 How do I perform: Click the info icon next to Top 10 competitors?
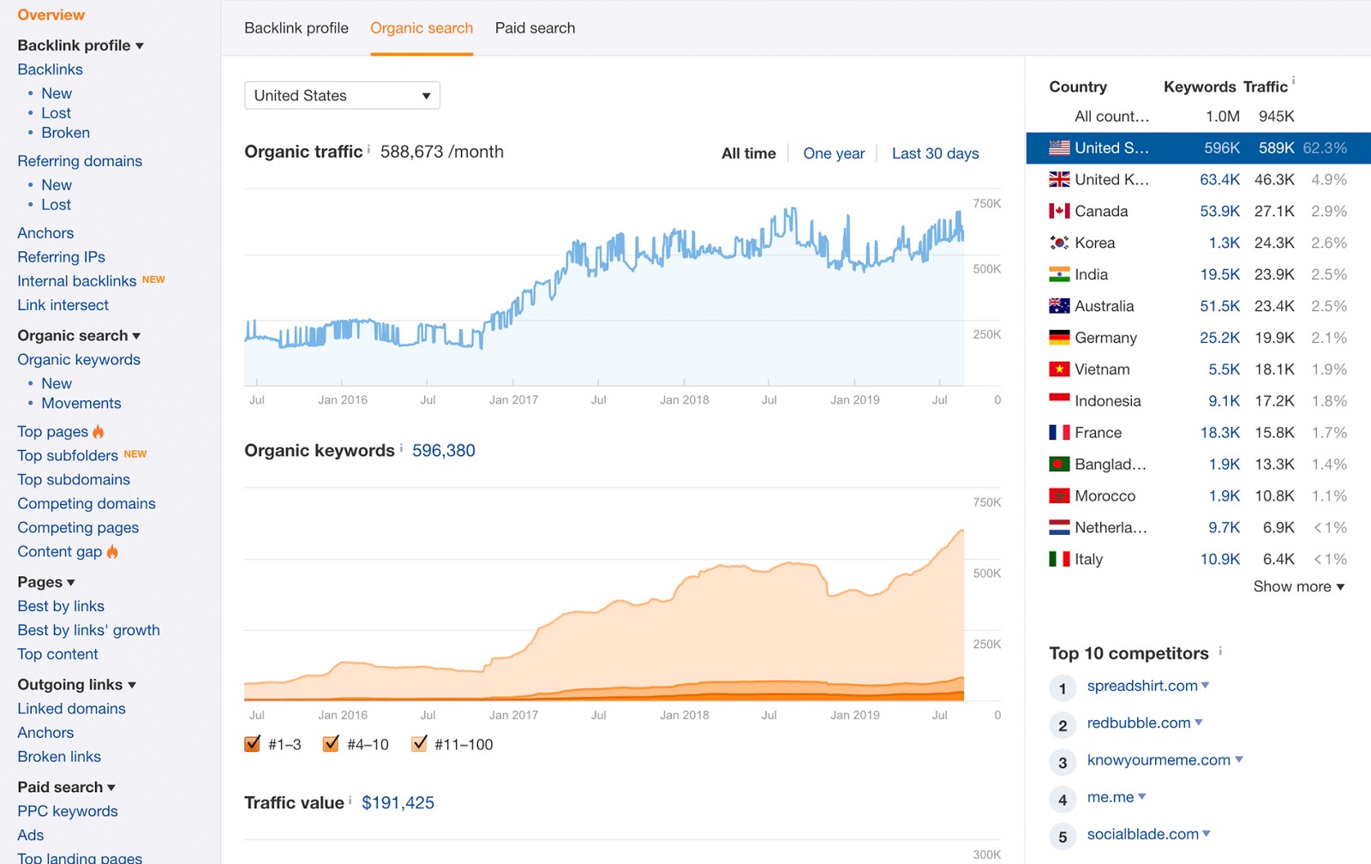(1220, 652)
